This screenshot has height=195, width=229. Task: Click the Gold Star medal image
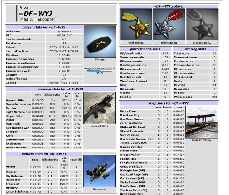click(x=136, y=24)
